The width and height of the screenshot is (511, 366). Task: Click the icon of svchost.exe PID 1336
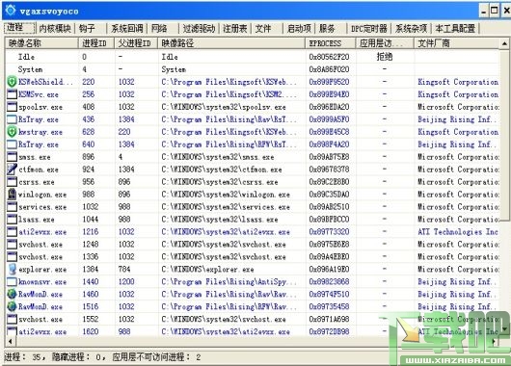(x=12, y=256)
